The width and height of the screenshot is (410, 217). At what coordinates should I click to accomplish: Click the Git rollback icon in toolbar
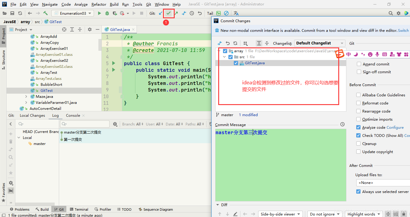(200, 13)
